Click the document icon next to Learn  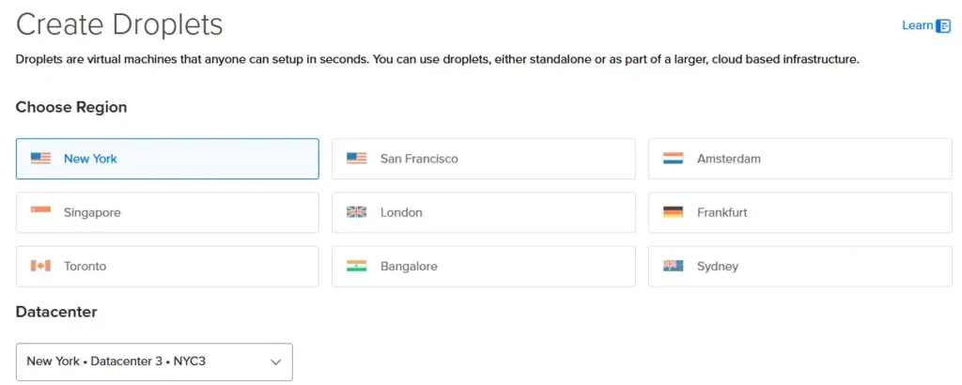943,26
